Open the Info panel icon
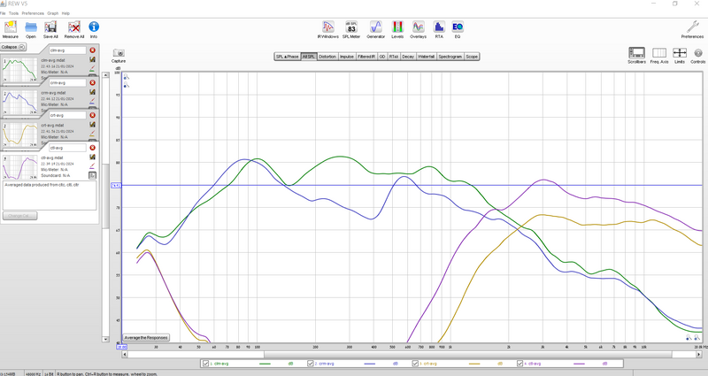The height and width of the screenshot is (376, 708). 94,27
